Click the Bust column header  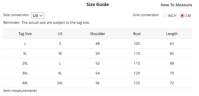click(x=137, y=34)
